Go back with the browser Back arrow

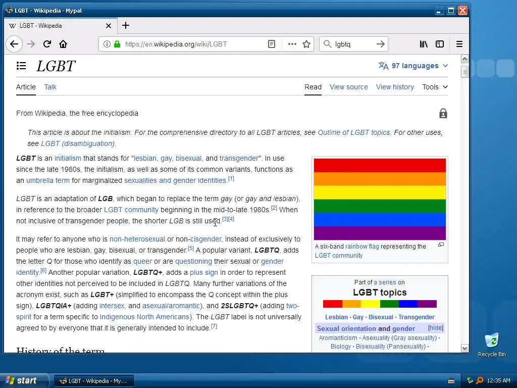coord(14,44)
